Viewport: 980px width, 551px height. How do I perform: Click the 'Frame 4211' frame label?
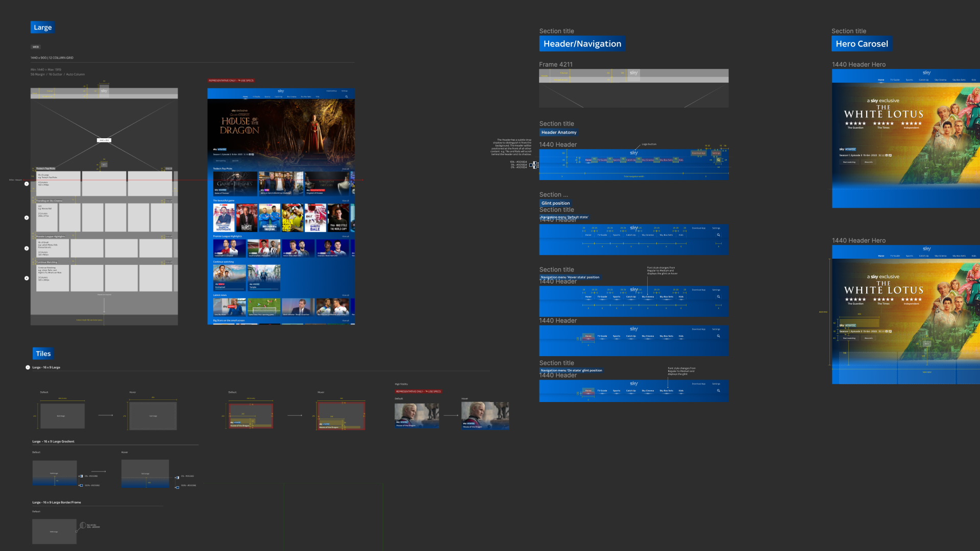556,64
